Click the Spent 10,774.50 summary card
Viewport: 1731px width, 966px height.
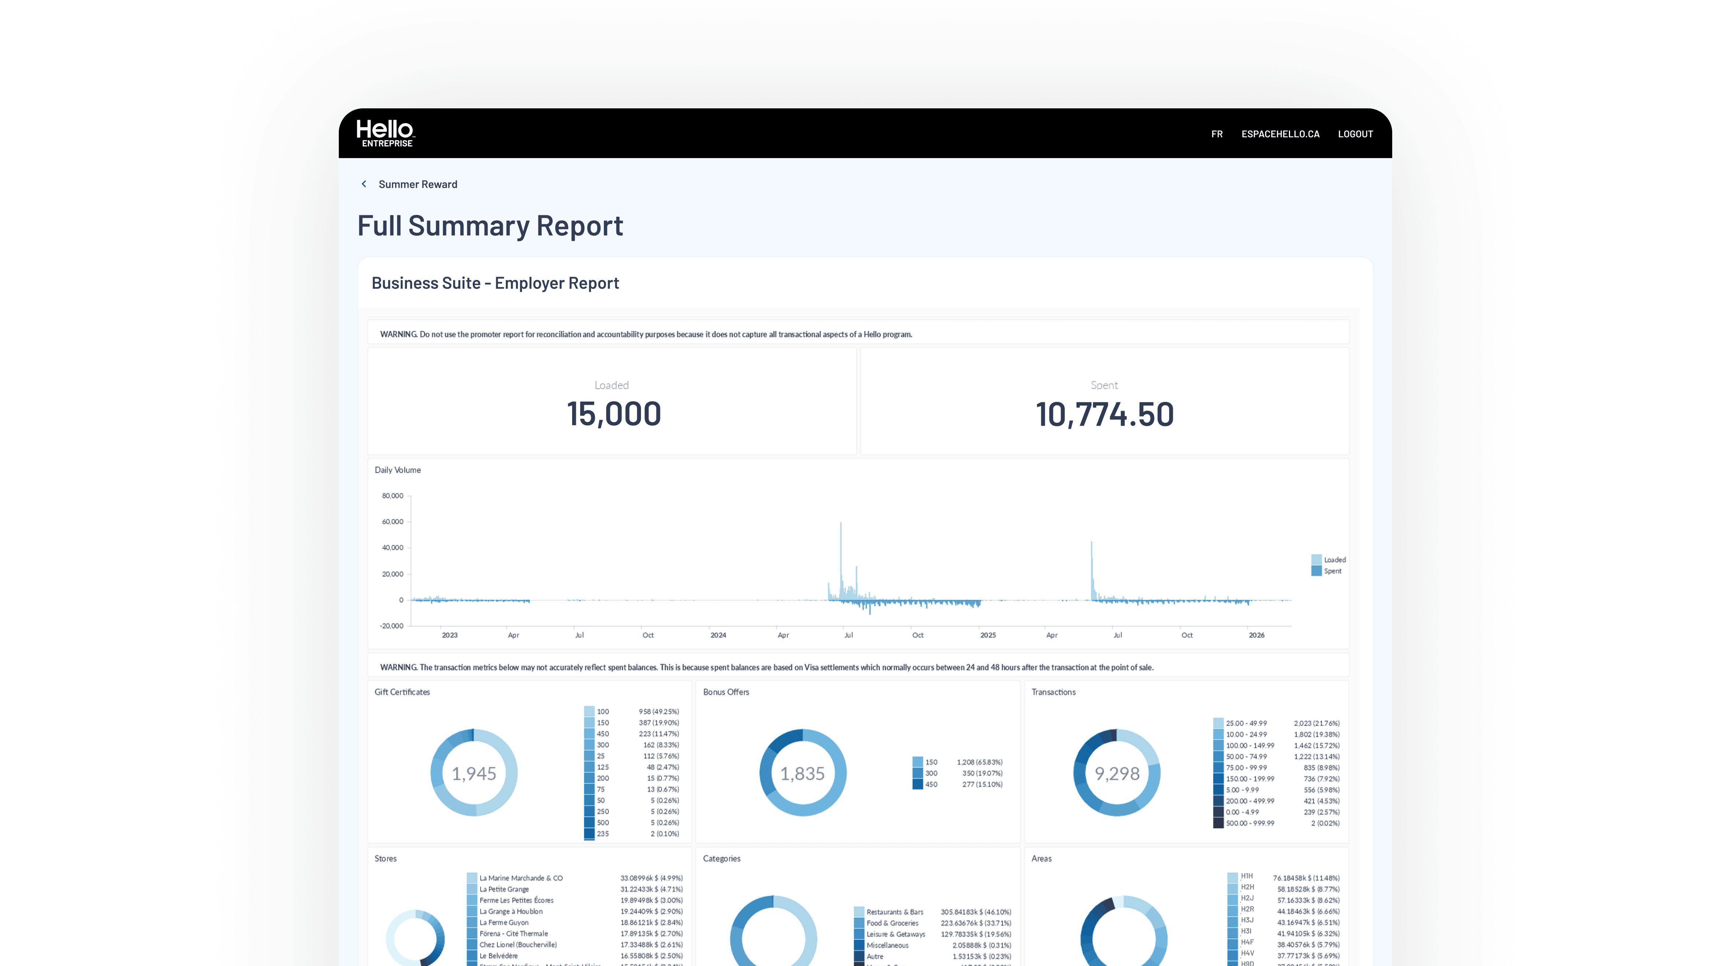pos(1104,402)
